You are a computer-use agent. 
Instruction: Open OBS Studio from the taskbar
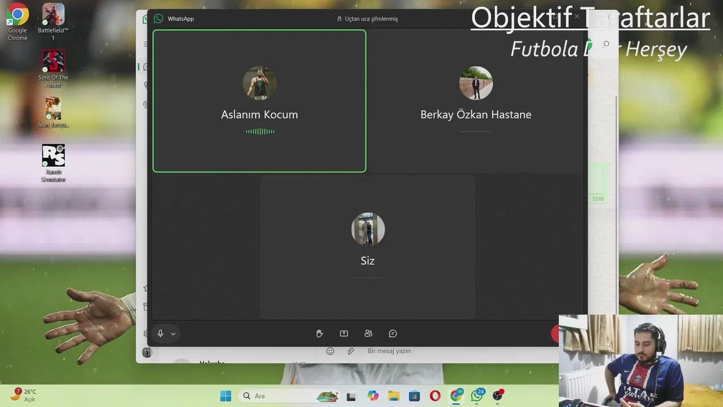(x=498, y=396)
